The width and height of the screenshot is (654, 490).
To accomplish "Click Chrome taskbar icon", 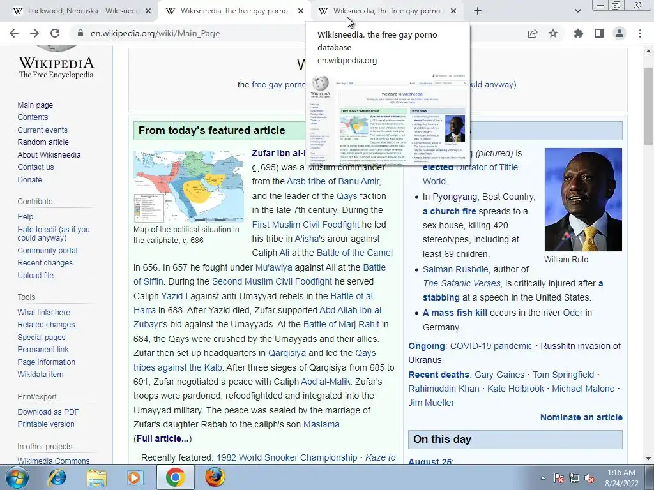I will pyautogui.click(x=175, y=477).
